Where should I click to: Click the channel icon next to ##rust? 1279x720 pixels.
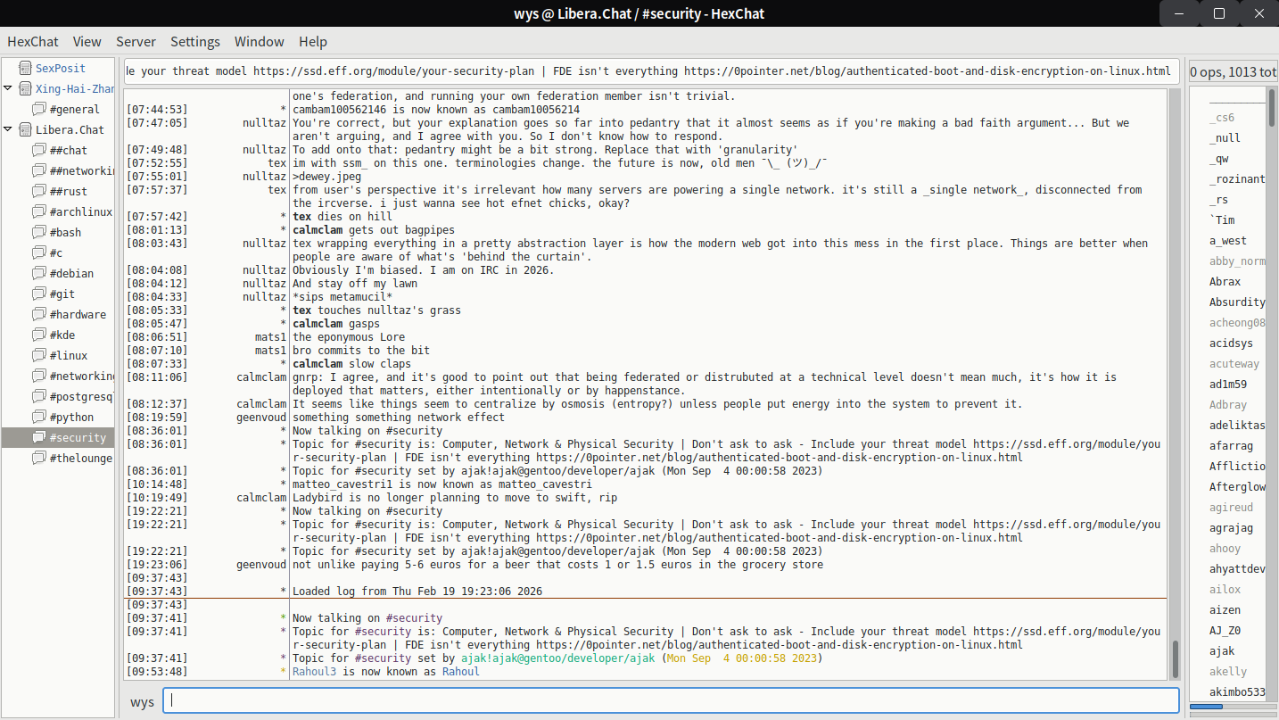pyautogui.click(x=38, y=191)
